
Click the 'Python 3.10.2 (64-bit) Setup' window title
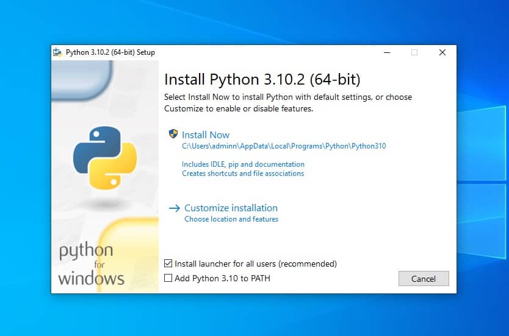tap(110, 52)
